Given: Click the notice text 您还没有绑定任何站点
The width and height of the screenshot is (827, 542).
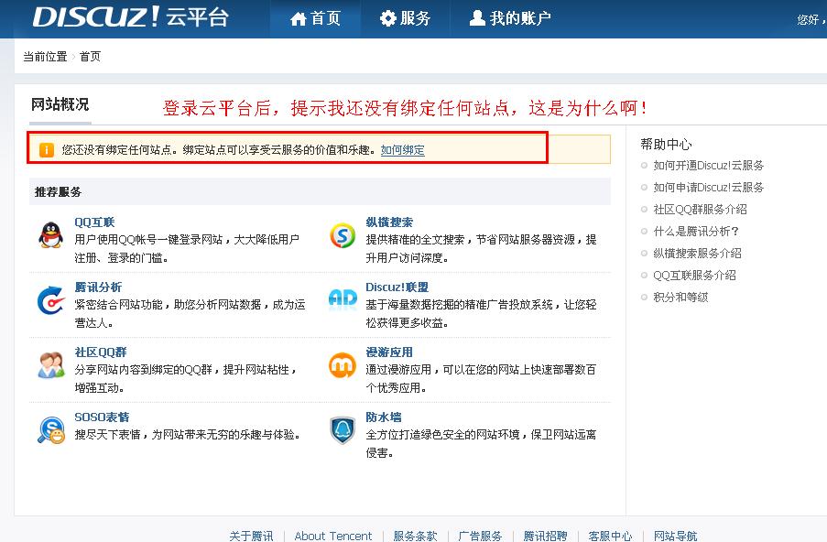Looking at the screenshot, I should (x=117, y=150).
